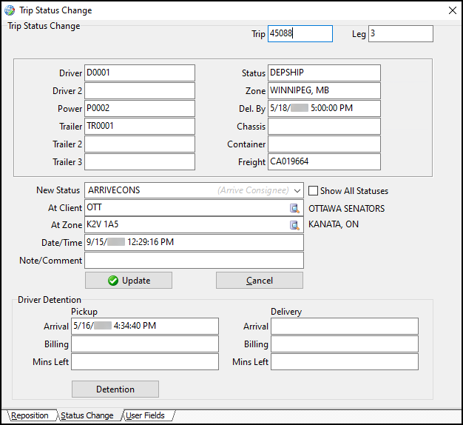This screenshot has height=425, width=463.
Task: Focus the Leg input field
Action: click(x=400, y=34)
